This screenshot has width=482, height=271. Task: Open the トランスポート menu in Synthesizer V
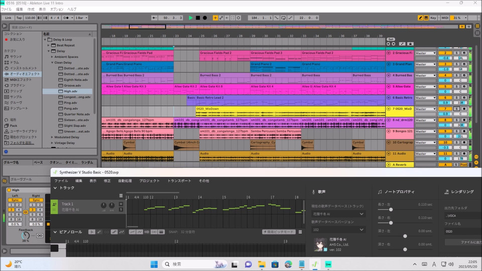[179, 181]
